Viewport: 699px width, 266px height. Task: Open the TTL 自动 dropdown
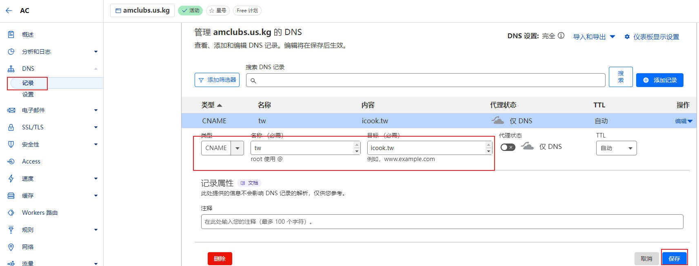click(616, 148)
